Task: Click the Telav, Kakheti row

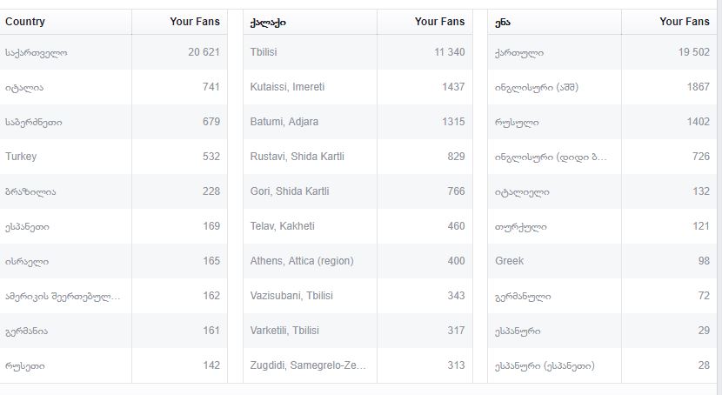Action: [x=282, y=226]
